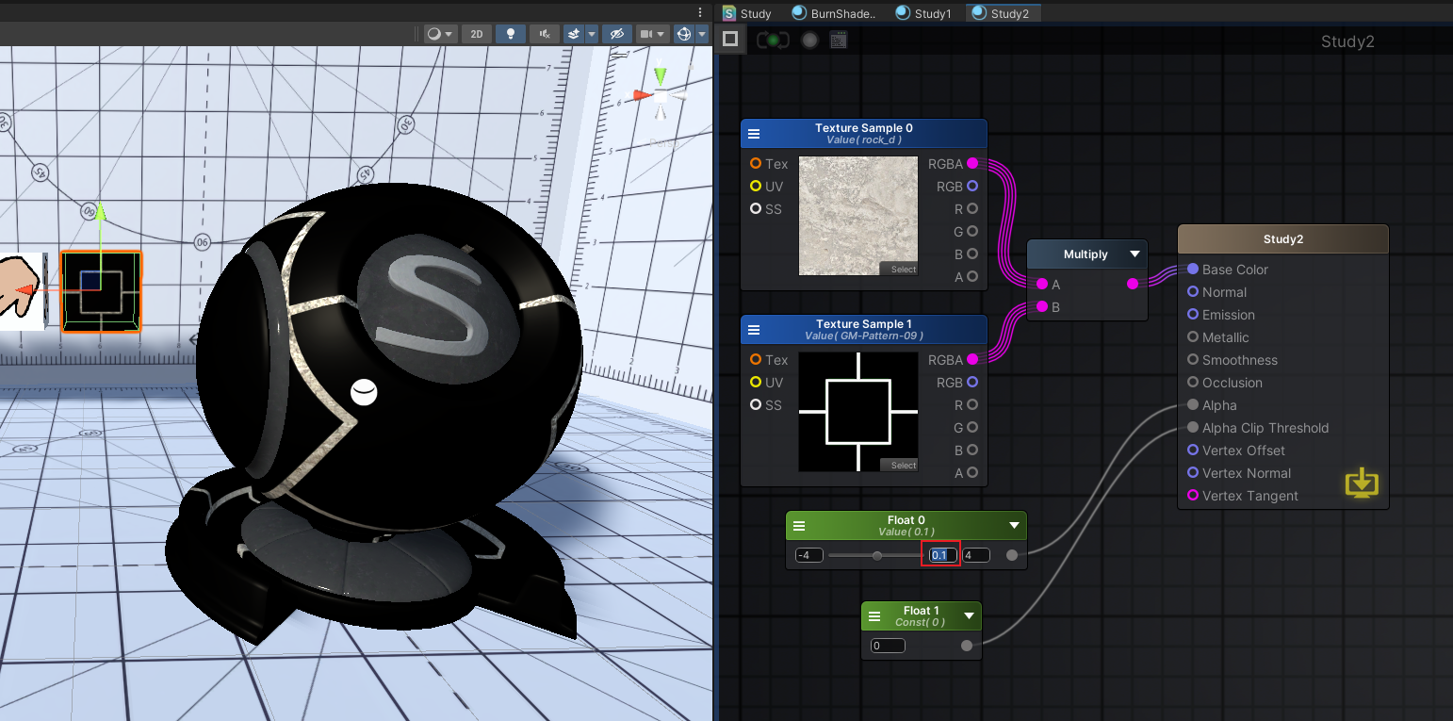Click Multiply node B input port
Screen dimensions: 1453x721
(x=1042, y=307)
